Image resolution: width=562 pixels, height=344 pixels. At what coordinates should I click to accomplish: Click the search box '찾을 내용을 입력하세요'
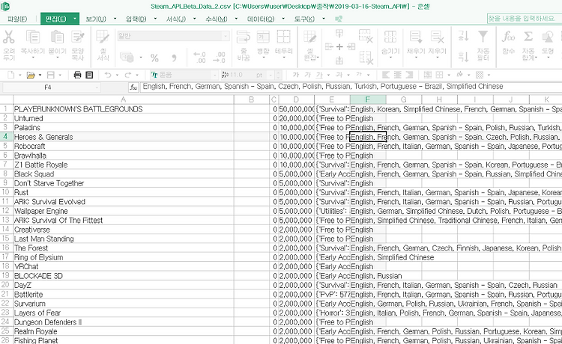pyautogui.click(x=524, y=18)
